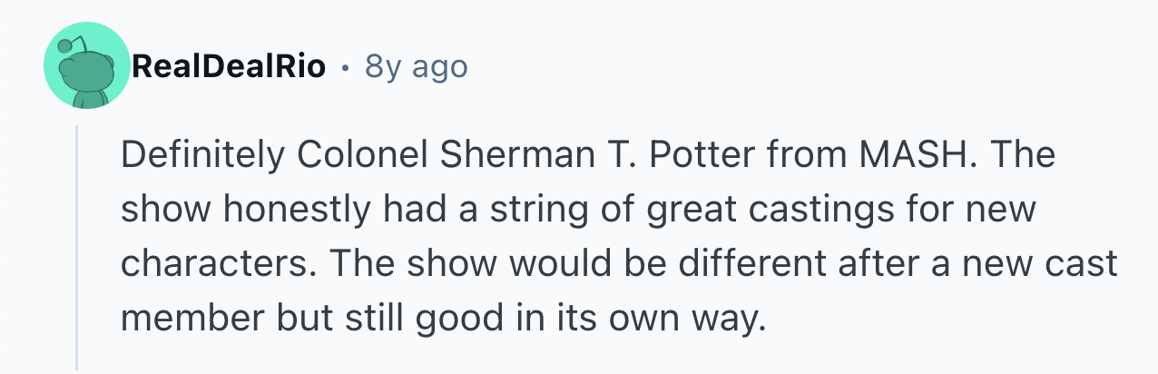Collapse the comment using the thread line
This screenshot has width=1158, height=374.
(x=78, y=245)
